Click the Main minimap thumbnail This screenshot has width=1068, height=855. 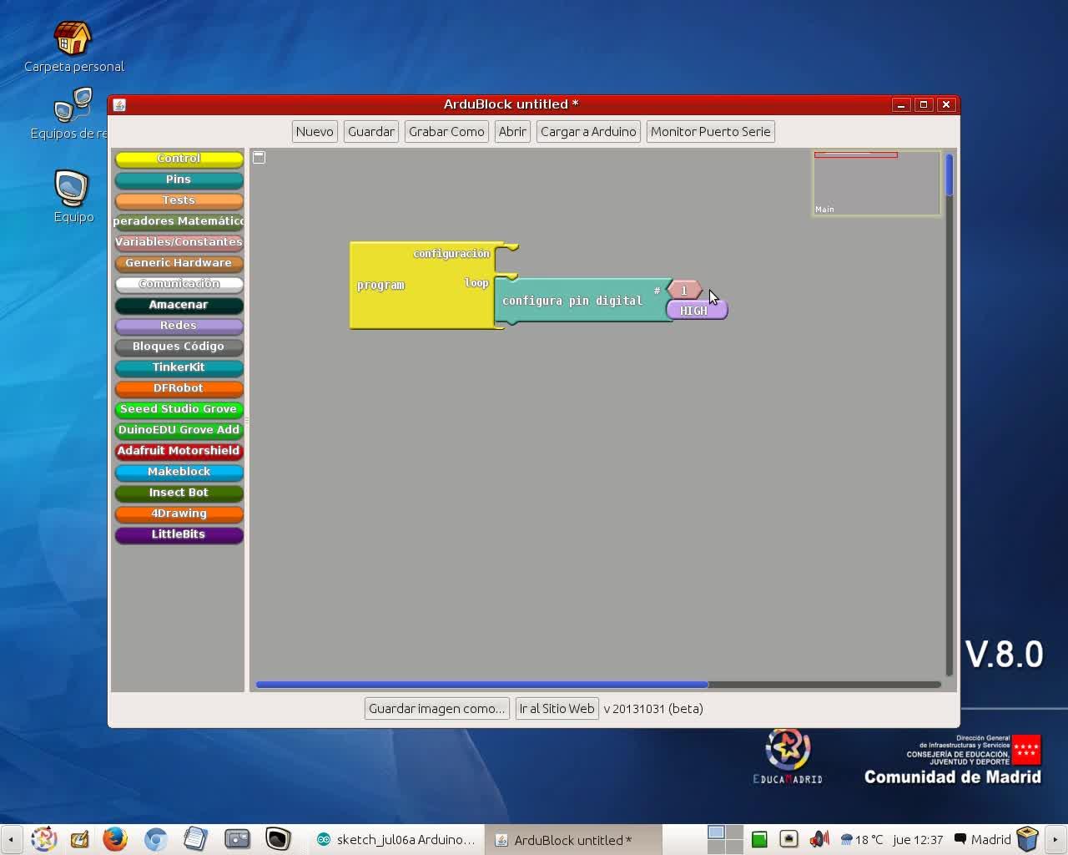tap(876, 184)
